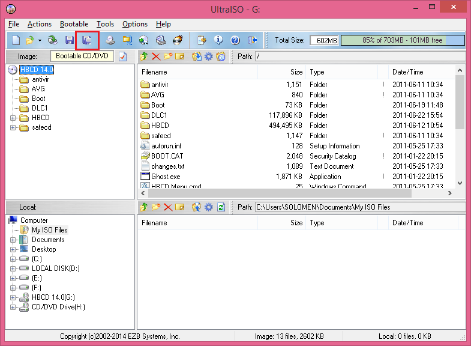471x346 pixels.
Task: Expand the LOCAL DISK(D:) node
Action: [x=13, y=269]
